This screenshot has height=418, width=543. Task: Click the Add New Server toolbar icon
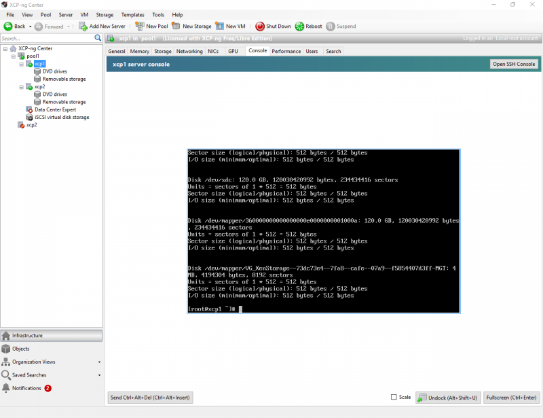83,27
